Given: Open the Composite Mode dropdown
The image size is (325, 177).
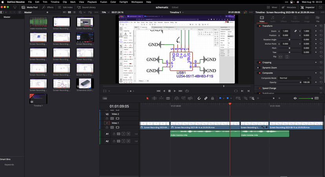Looking at the screenshot, I should pos(294,78).
